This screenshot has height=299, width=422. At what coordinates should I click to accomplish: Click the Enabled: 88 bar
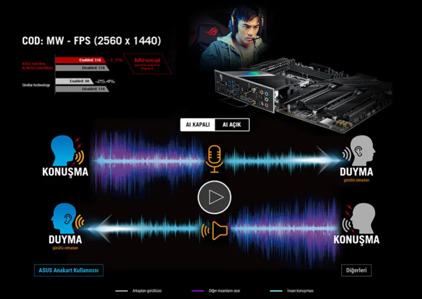click(x=74, y=81)
